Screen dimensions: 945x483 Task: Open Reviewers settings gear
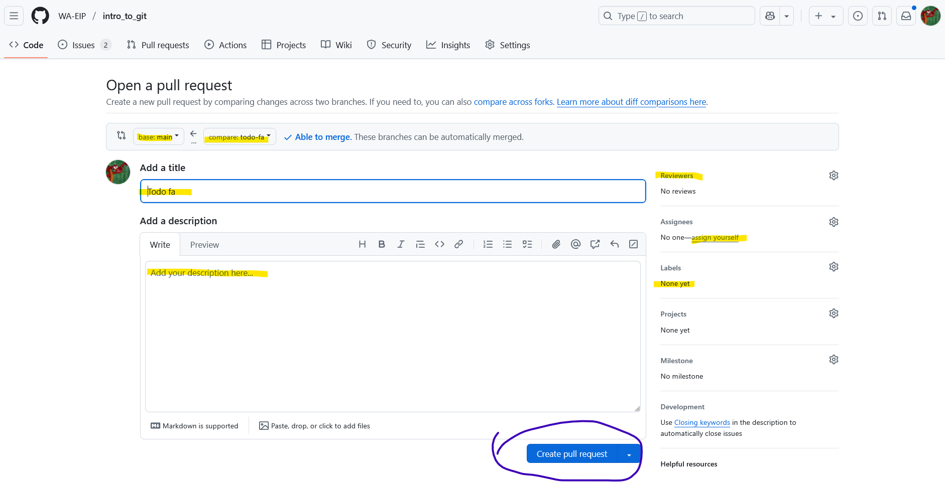(834, 176)
